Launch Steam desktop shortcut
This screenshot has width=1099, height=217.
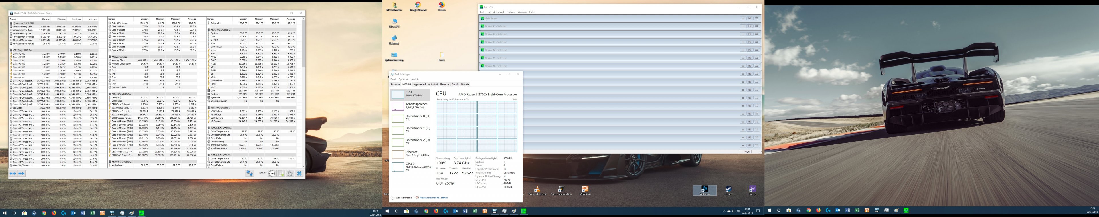coord(729,191)
